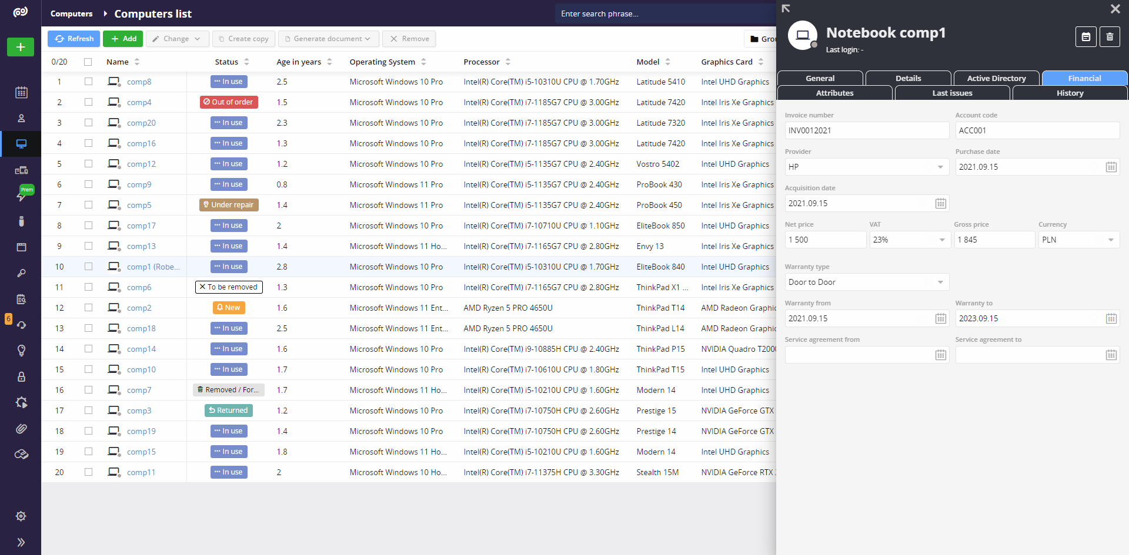Click the paperclip attachments icon in sidebar
The width and height of the screenshot is (1129, 555).
[21, 429]
